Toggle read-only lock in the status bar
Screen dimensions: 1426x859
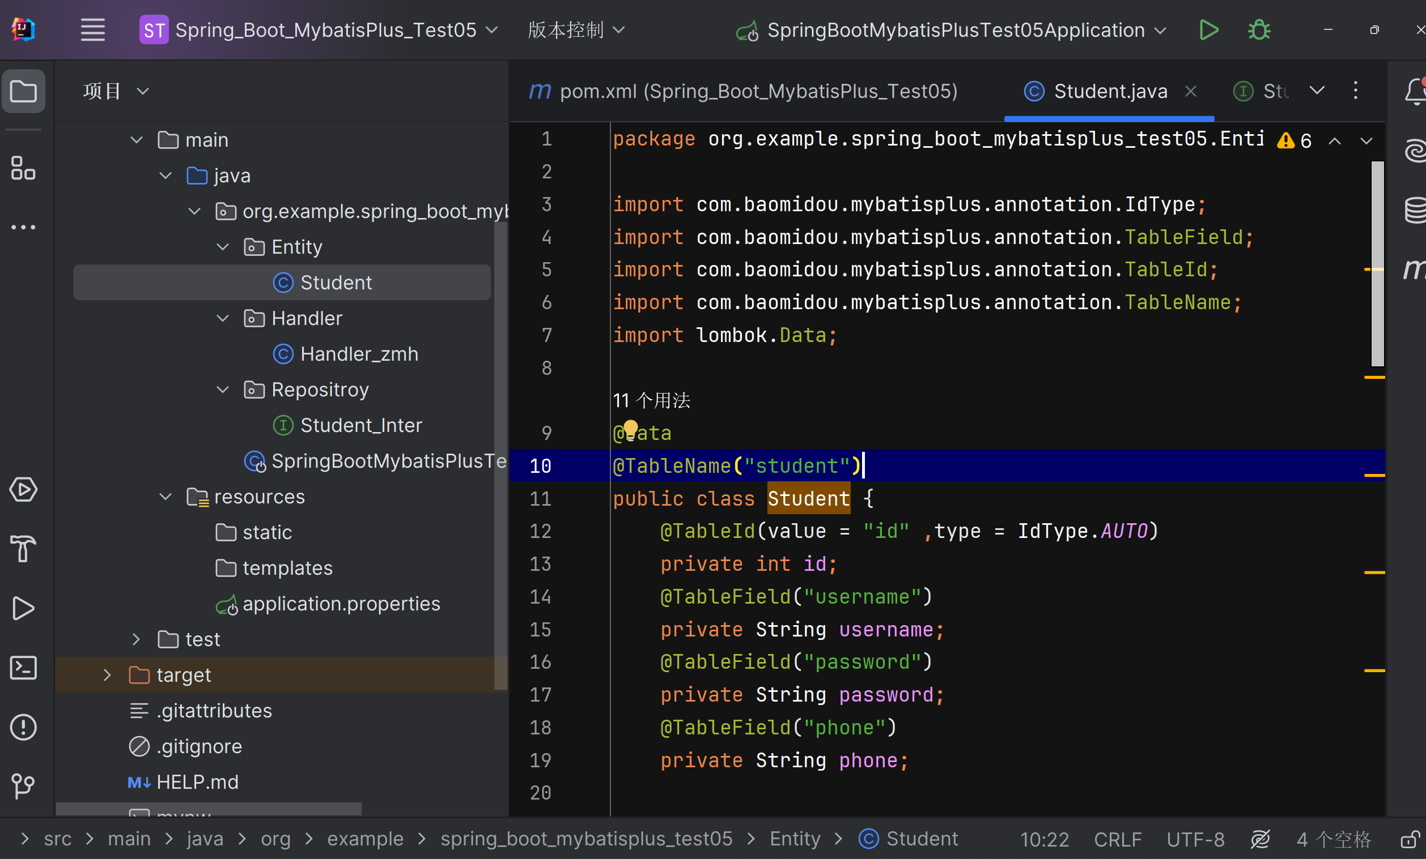(1409, 839)
